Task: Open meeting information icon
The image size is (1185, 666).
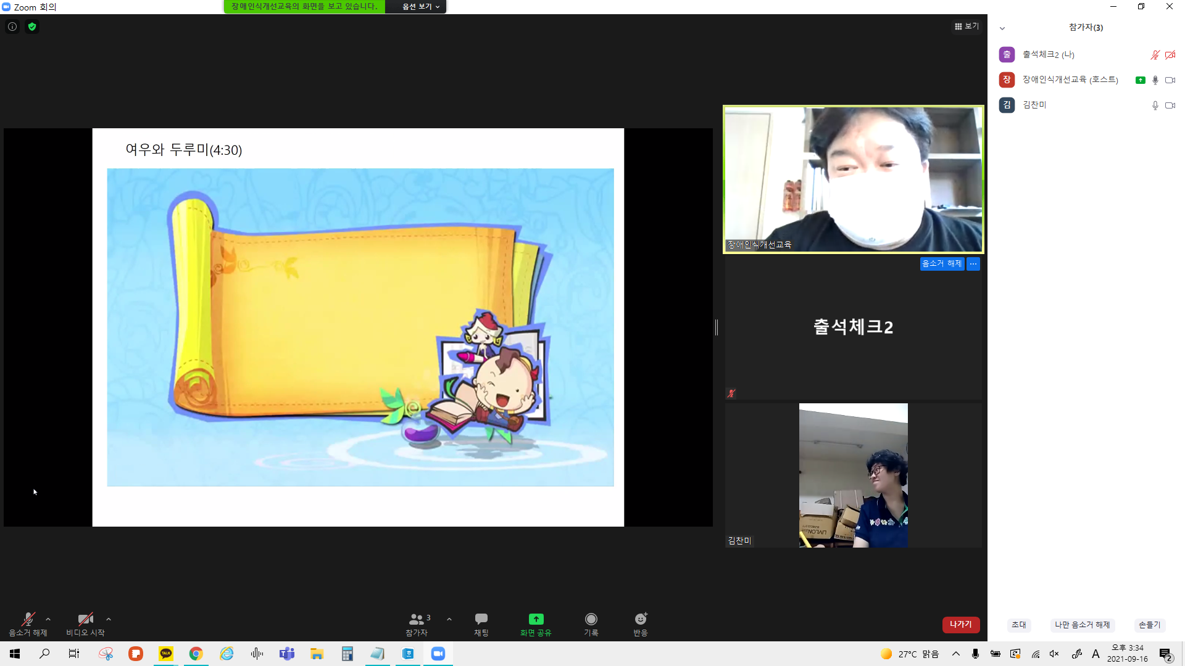Action: coord(12,27)
